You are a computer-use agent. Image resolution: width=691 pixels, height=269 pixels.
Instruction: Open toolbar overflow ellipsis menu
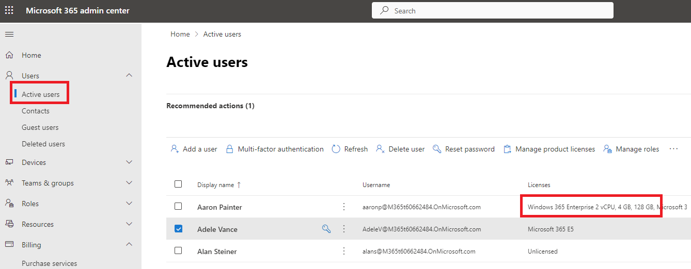[x=673, y=148]
